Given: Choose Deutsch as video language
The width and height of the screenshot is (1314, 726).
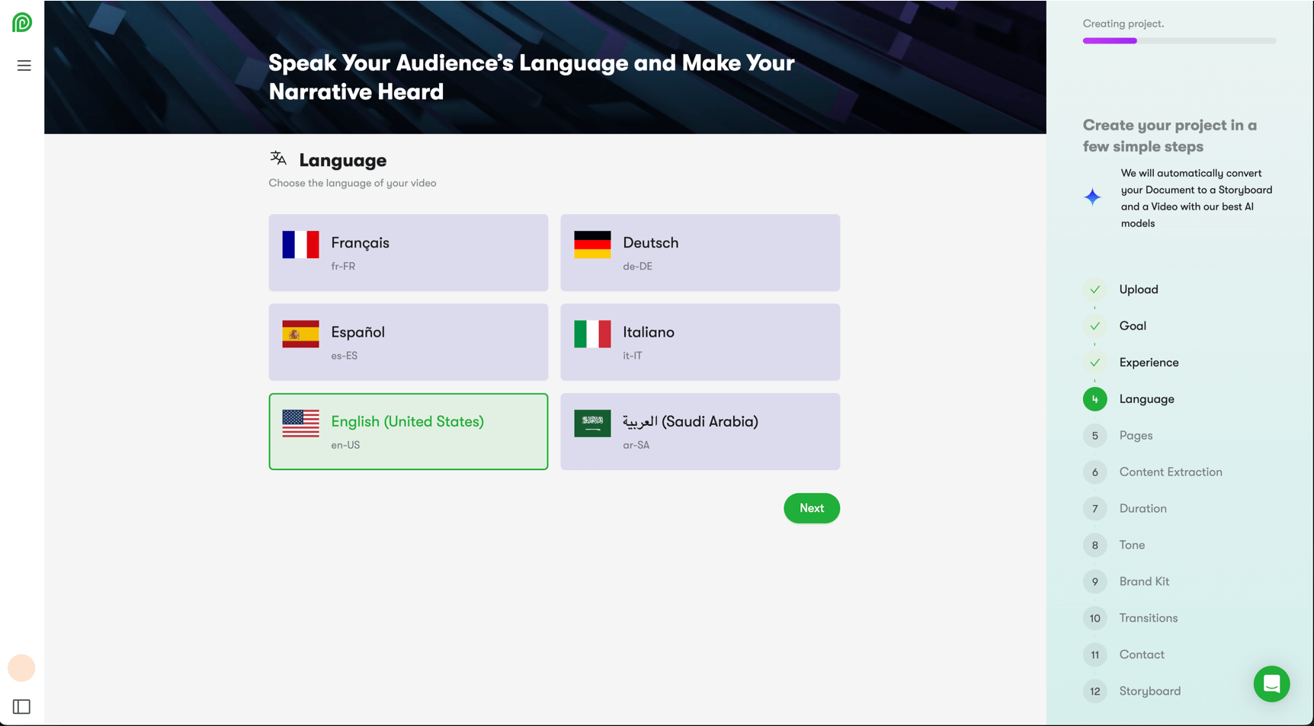Looking at the screenshot, I should pos(700,253).
